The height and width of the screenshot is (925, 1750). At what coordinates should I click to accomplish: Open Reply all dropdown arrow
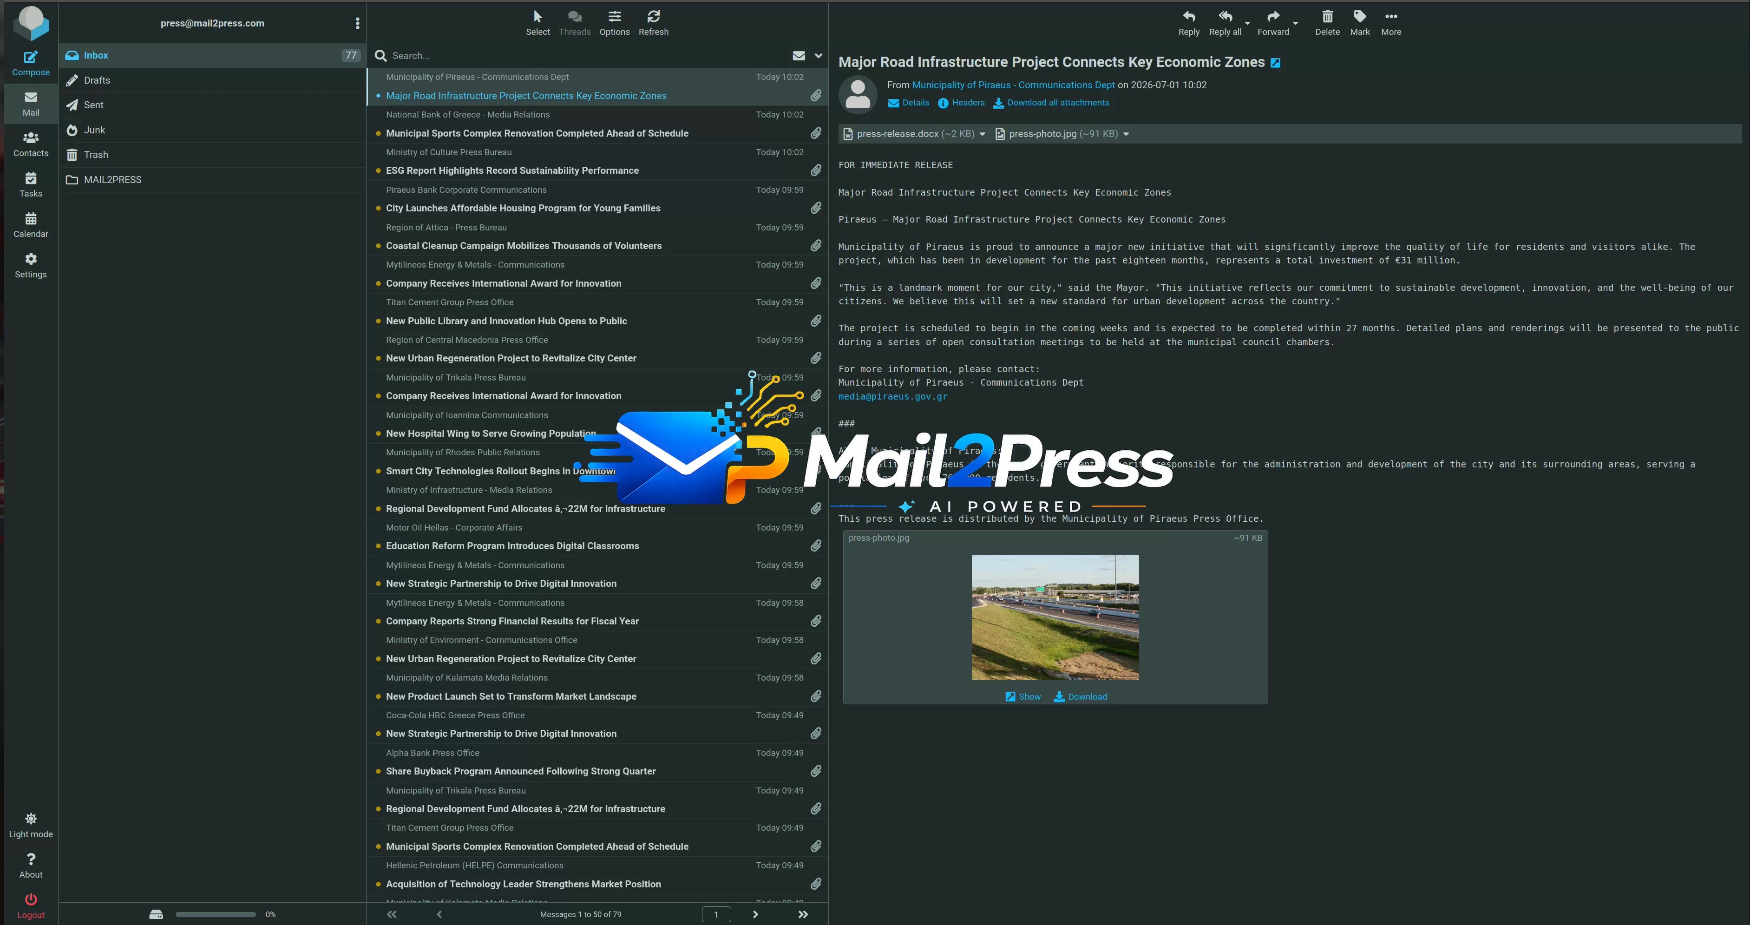[1247, 23]
